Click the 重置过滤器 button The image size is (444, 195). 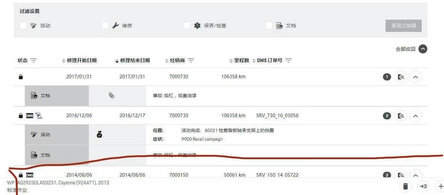point(403,26)
